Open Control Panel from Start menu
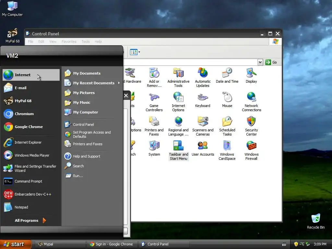 click(x=92, y=124)
